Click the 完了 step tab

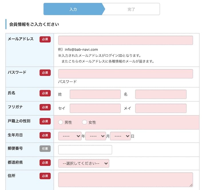131,9
